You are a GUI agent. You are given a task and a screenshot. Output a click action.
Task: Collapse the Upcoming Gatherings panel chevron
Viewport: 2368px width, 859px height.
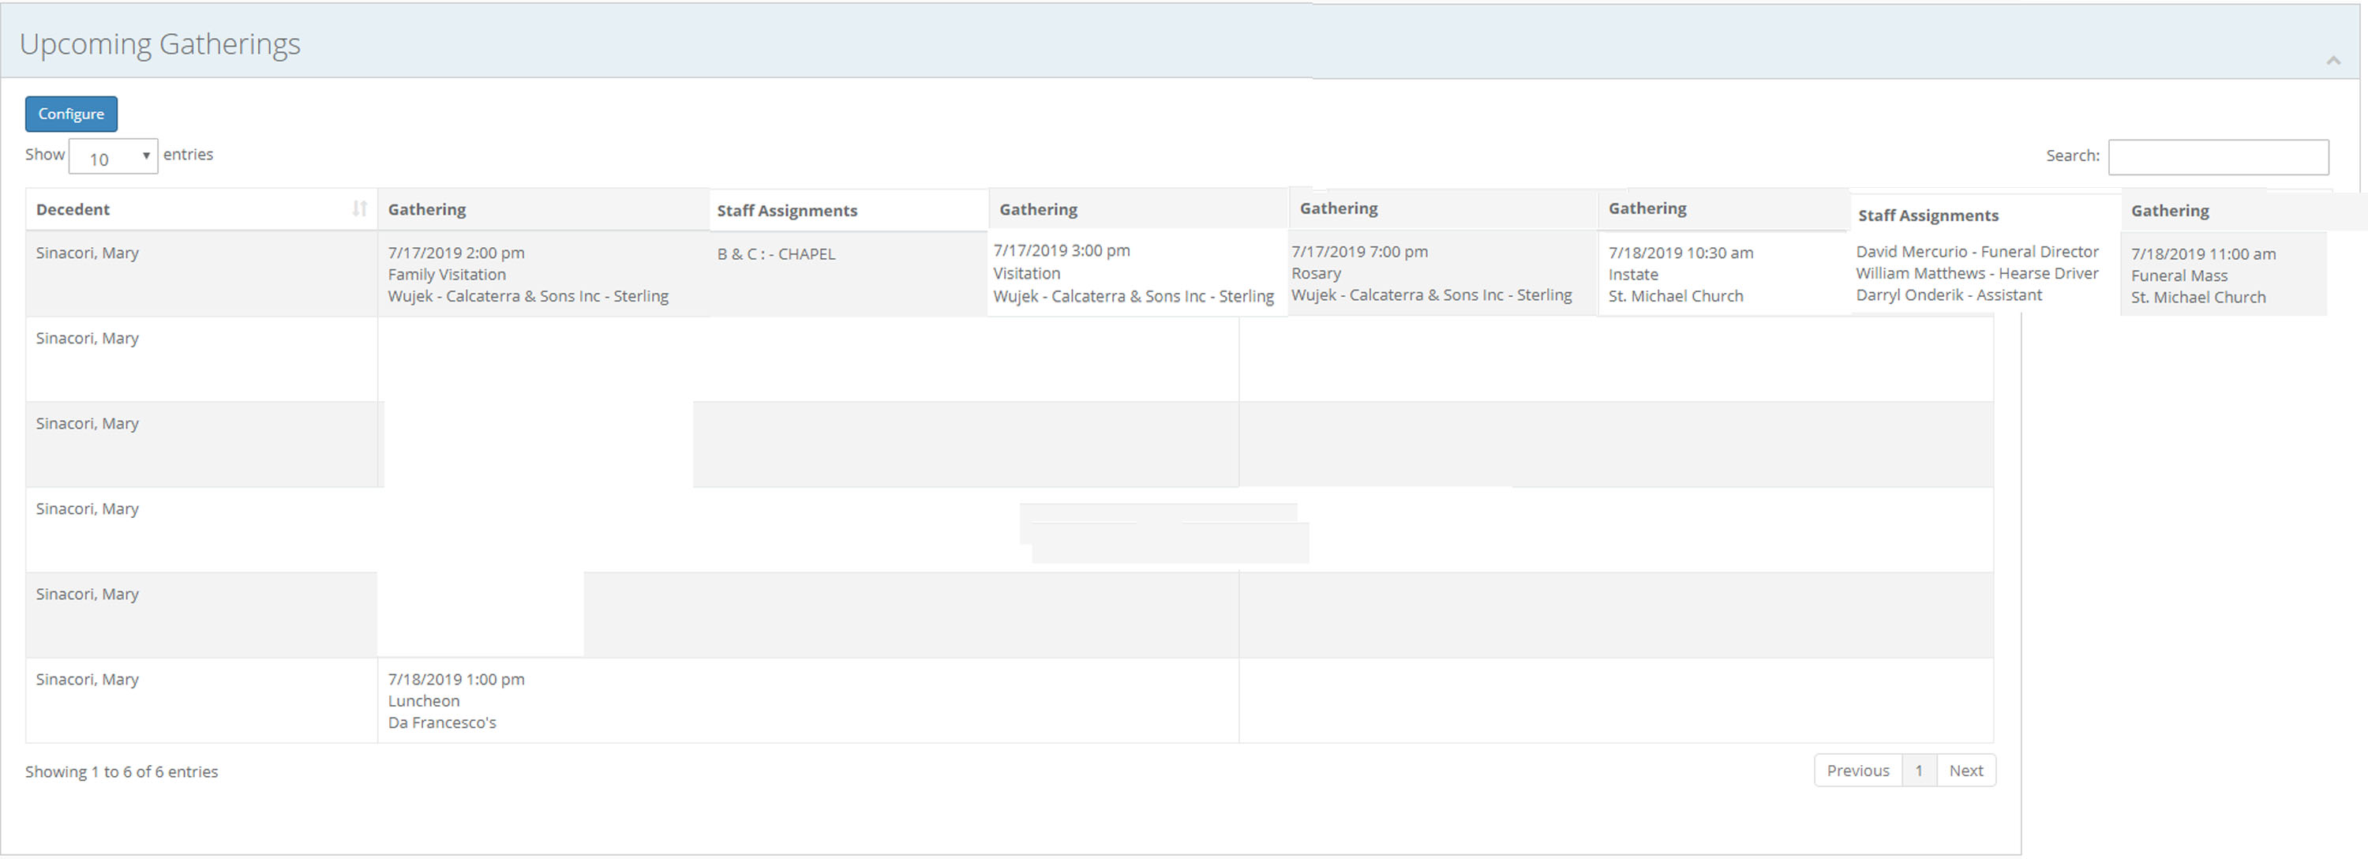click(2333, 61)
